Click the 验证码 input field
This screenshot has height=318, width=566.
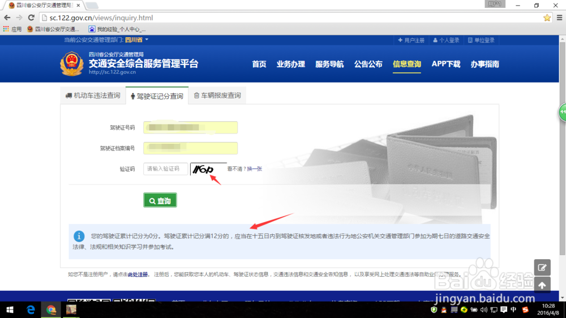(165, 169)
